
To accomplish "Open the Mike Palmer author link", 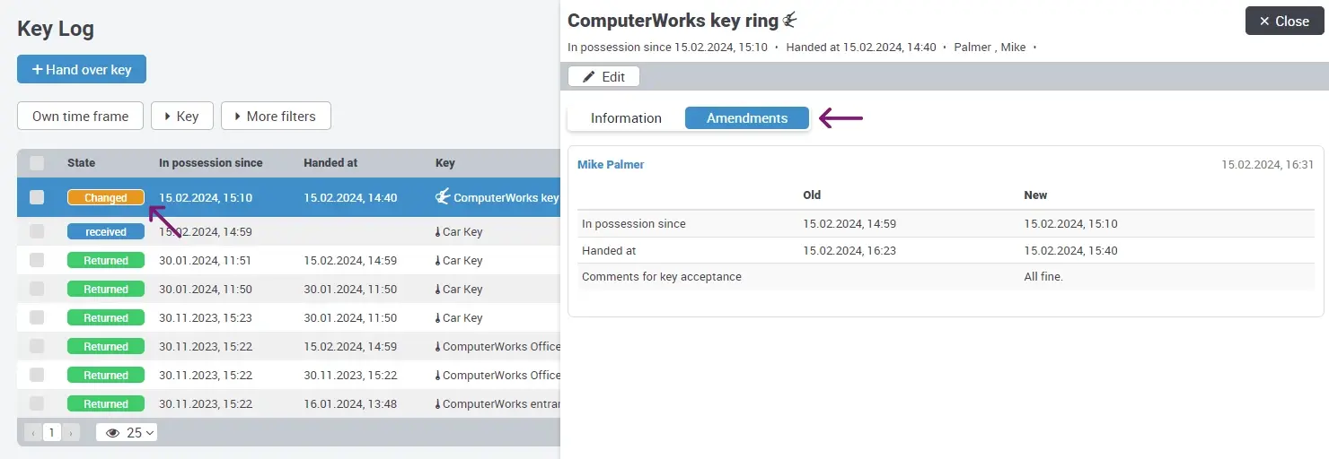I will (x=611, y=165).
